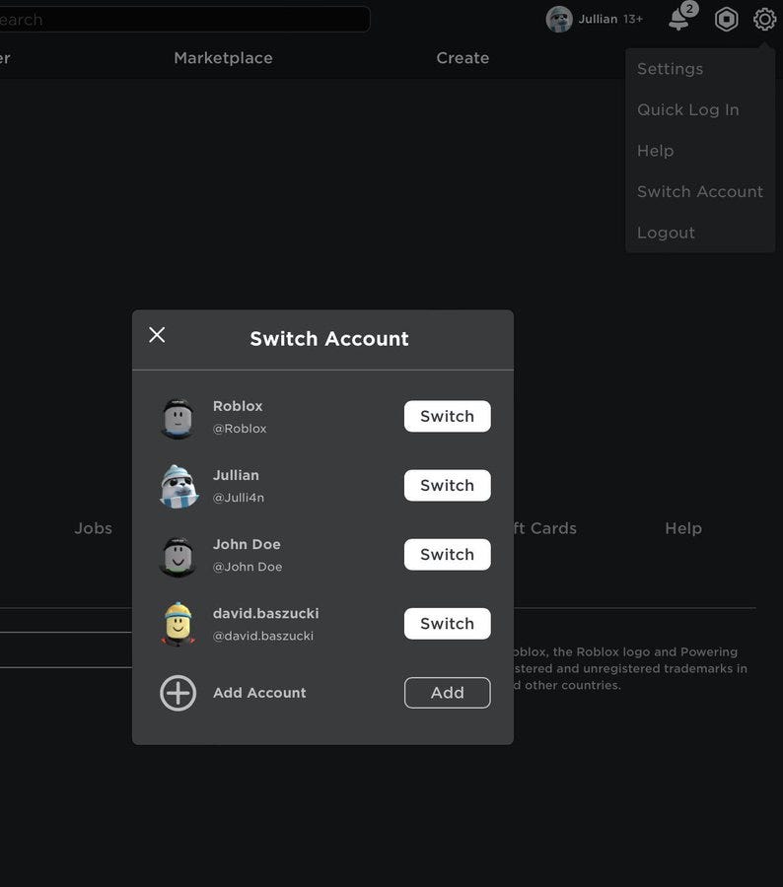
Task: Choose Switch Account in the gear menu
Action: point(700,192)
